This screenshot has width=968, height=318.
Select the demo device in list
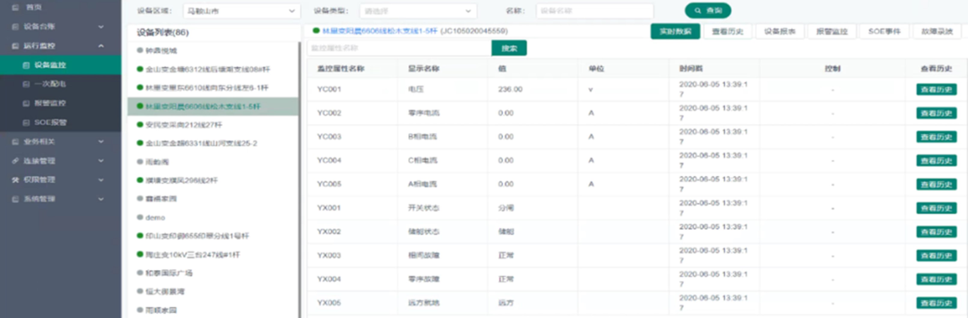coord(155,217)
